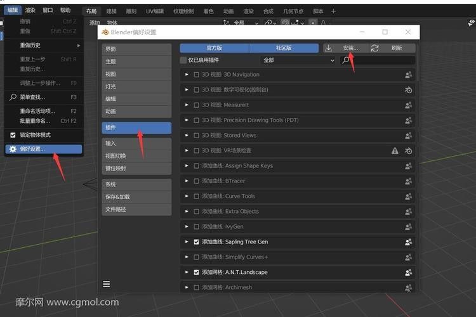The image size is (476, 317).
Task: Enable the Stored Views add-on checkbox
Action: (x=196, y=135)
